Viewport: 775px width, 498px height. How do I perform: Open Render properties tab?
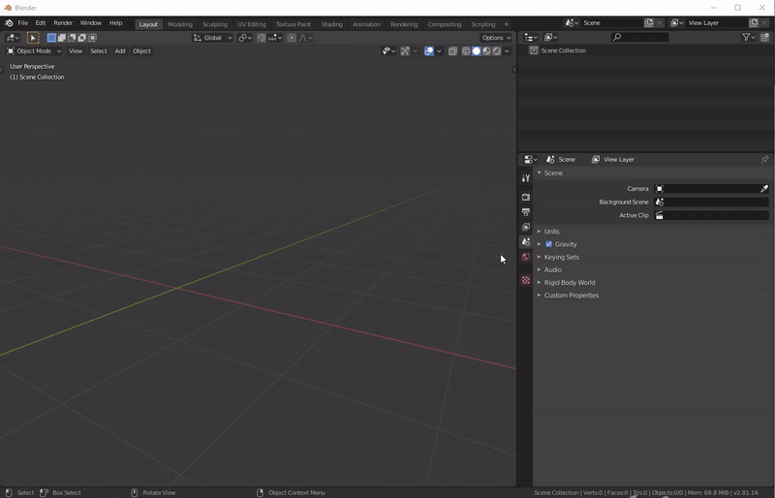point(526,197)
